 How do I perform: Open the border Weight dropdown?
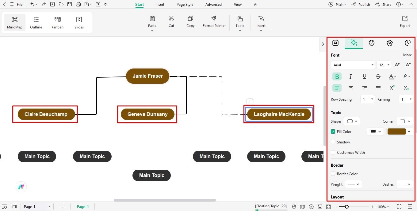point(354,184)
